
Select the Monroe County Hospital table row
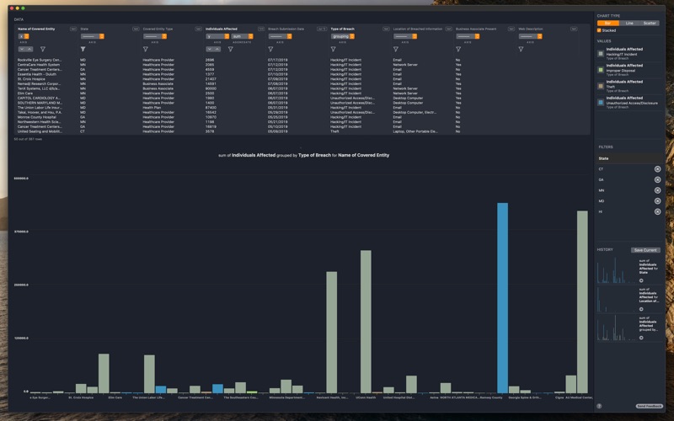302,117
